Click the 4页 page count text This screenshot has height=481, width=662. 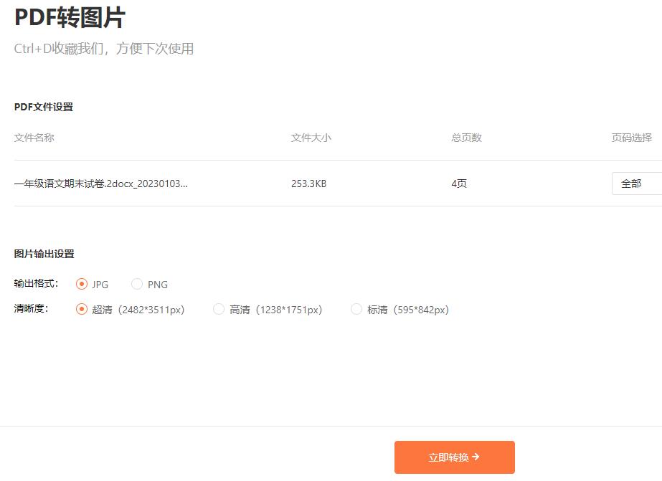(459, 184)
